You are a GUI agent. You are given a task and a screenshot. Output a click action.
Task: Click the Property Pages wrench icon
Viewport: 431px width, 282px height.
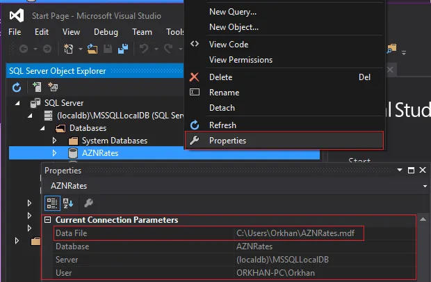pos(88,203)
